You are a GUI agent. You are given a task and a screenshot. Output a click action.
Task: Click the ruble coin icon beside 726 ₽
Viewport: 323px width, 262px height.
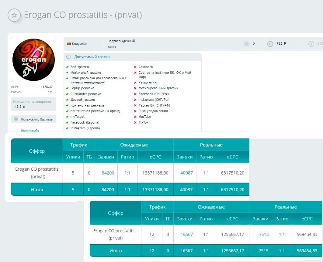tap(270, 44)
